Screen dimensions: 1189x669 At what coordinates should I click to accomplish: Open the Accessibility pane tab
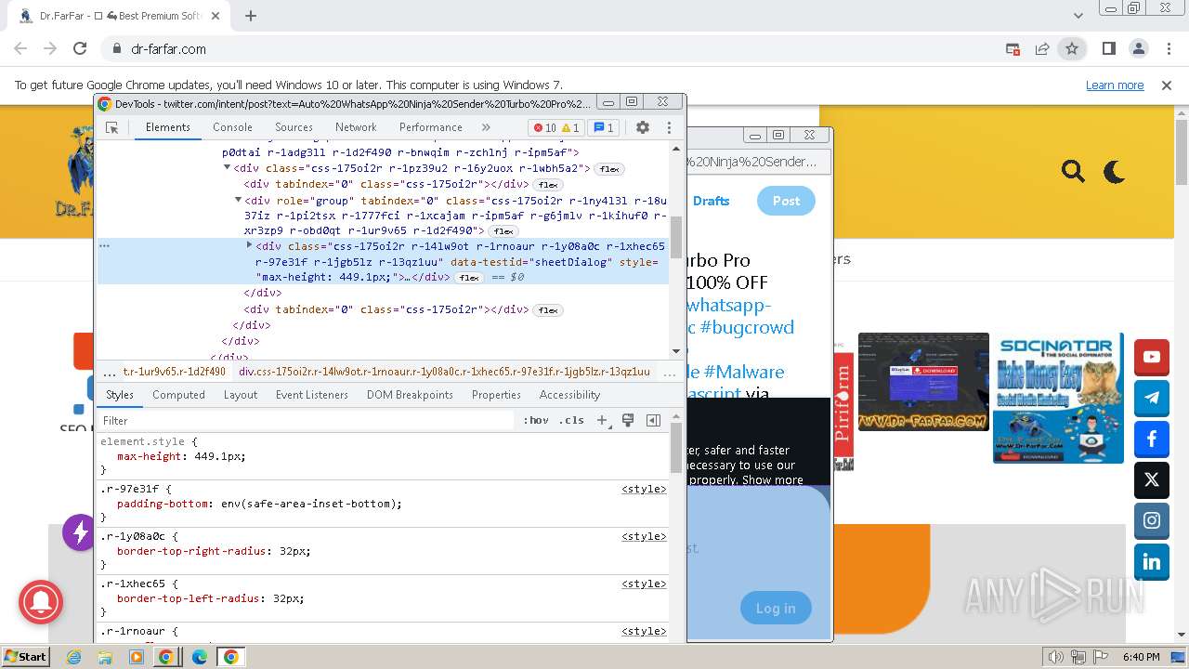tap(569, 395)
